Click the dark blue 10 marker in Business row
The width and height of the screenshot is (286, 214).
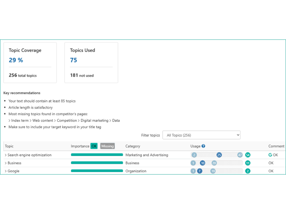click(202, 163)
